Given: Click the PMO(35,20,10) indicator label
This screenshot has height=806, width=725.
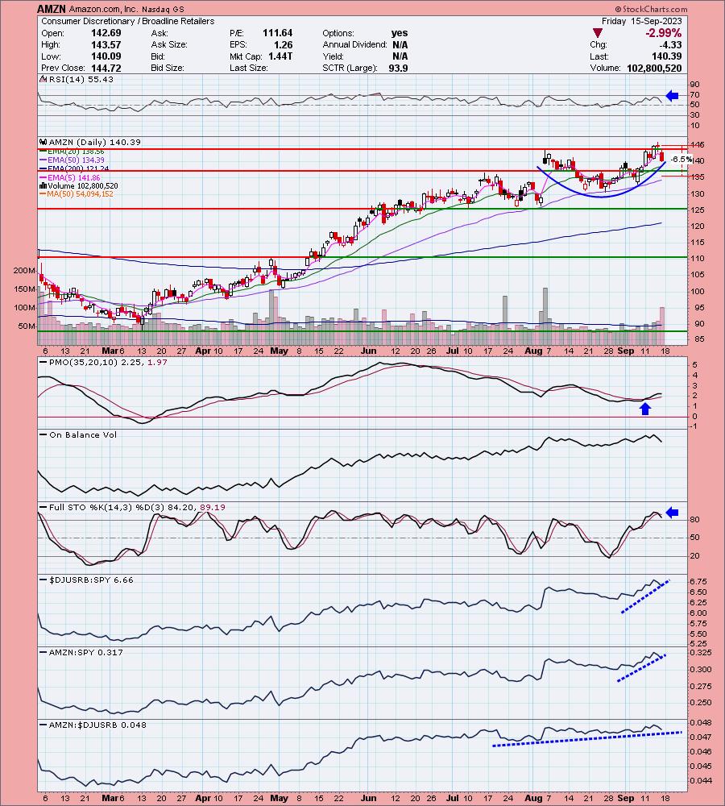Looking at the screenshot, I should (109, 363).
